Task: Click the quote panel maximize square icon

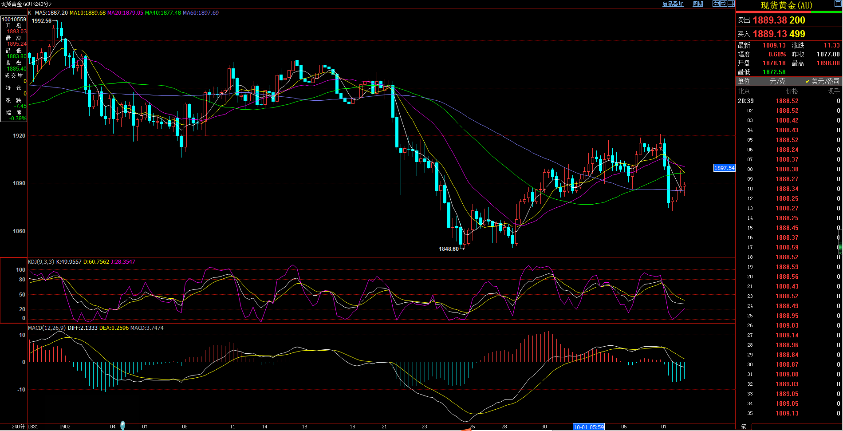Action: click(838, 4)
